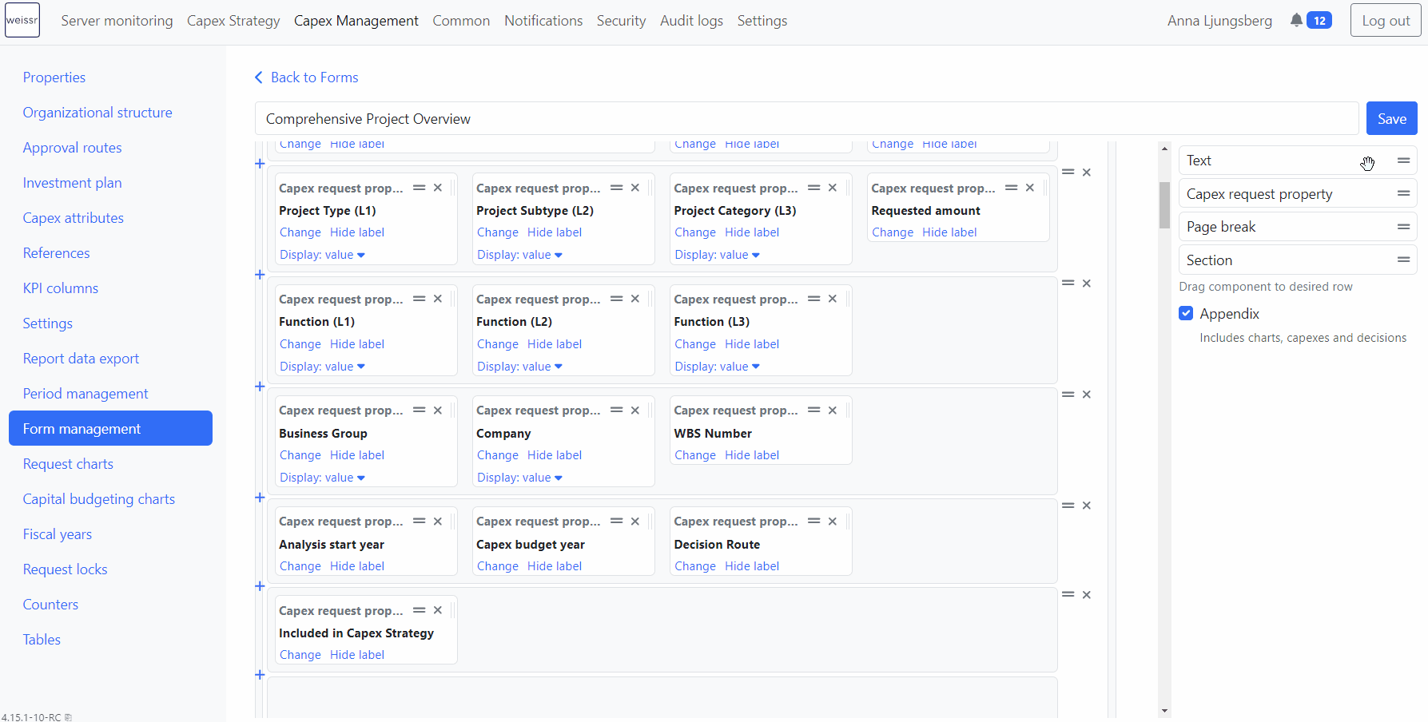The width and height of the screenshot is (1428, 722).
Task: Click the plus icon above Business Group row
Action: 260,387
